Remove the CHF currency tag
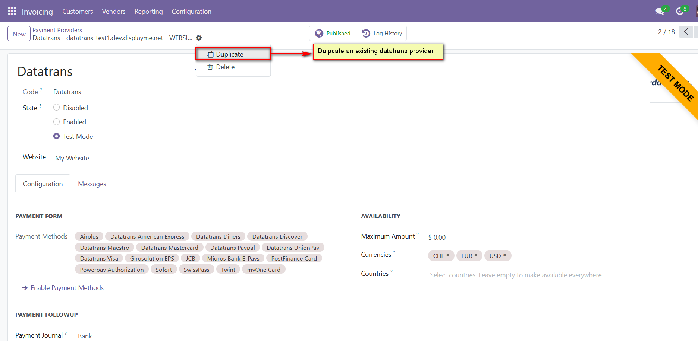698x341 pixels. [447, 255]
